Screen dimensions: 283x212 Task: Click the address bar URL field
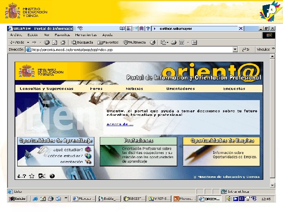[129, 49]
